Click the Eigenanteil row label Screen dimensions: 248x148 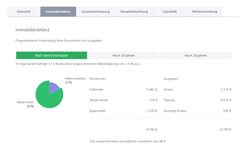[x=97, y=111]
